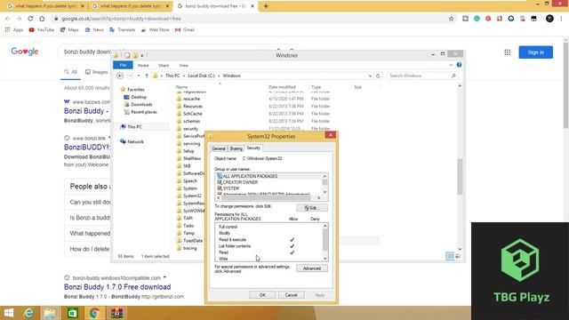Open the Google apps grid icon

point(508,52)
